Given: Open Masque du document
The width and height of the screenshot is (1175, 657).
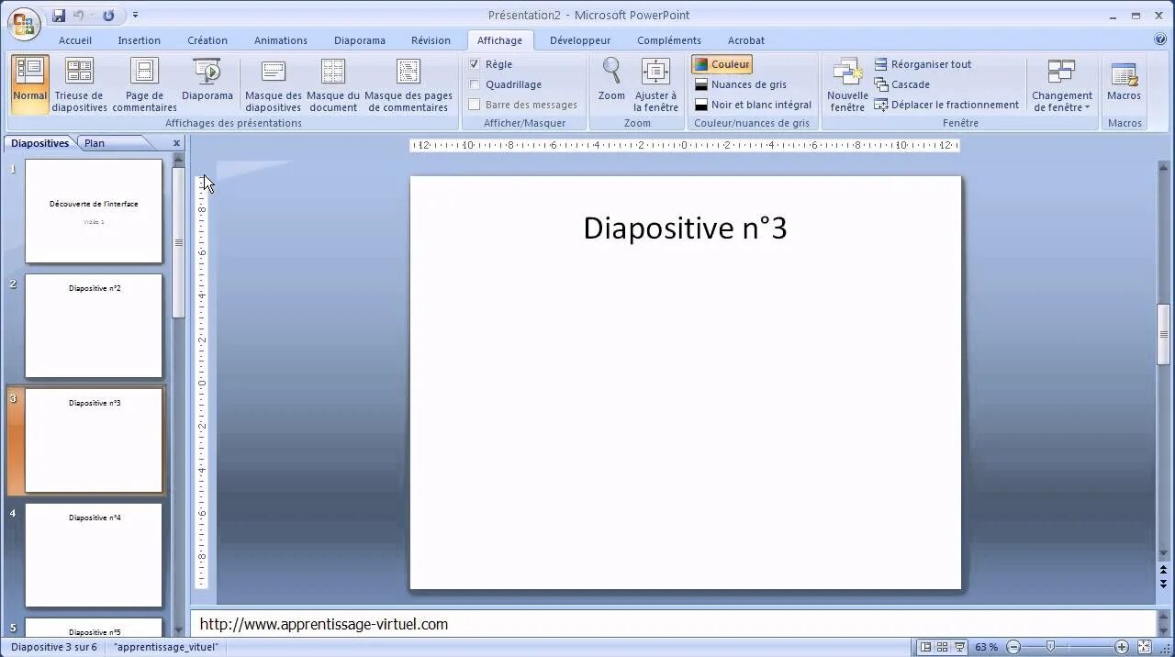Looking at the screenshot, I should click(333, 84).
